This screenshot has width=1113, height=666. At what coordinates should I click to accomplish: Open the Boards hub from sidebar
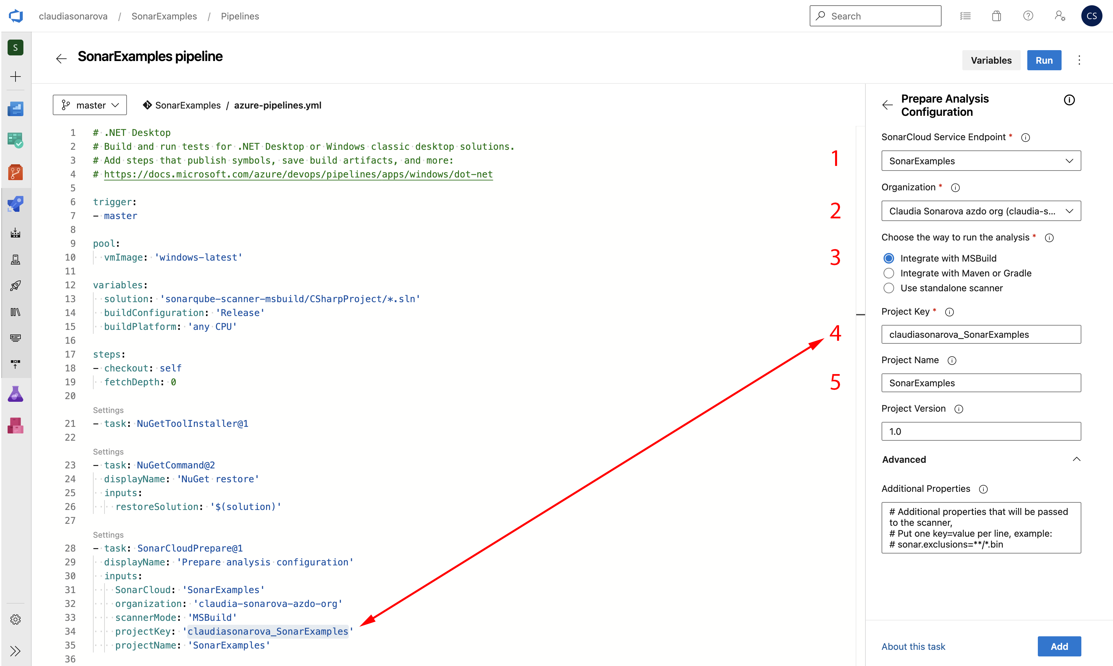click(16, 141)
